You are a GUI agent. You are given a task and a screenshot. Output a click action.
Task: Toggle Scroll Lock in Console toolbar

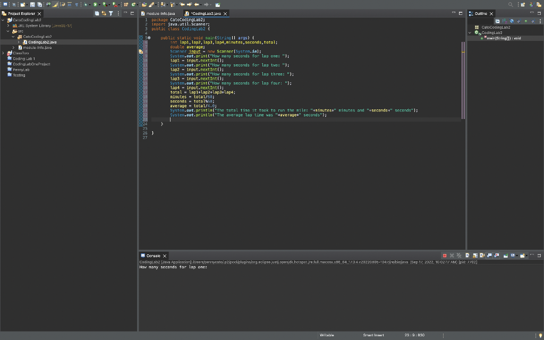tap(475, 256)
